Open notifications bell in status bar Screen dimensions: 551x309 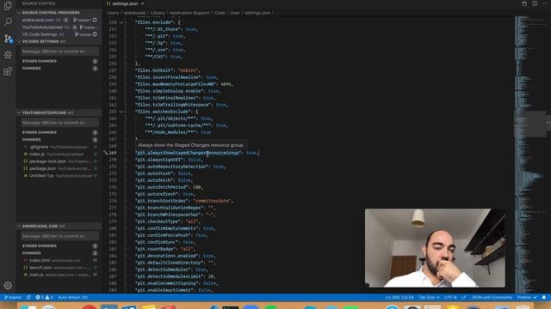pos(544,298)
